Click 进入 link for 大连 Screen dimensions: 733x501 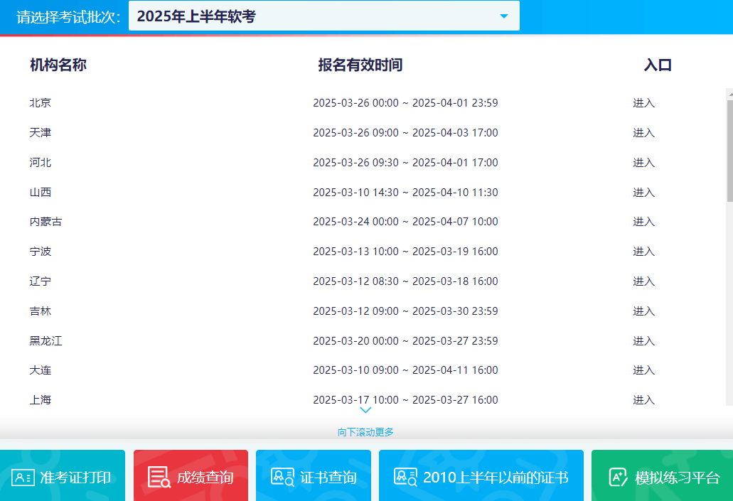point(643,370)
